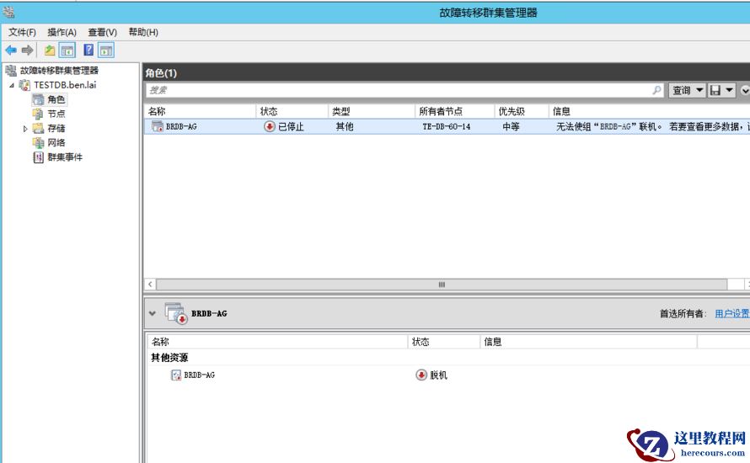Sort roles by 名称 column
Screen dimensions: 750x463
(200, 111)
